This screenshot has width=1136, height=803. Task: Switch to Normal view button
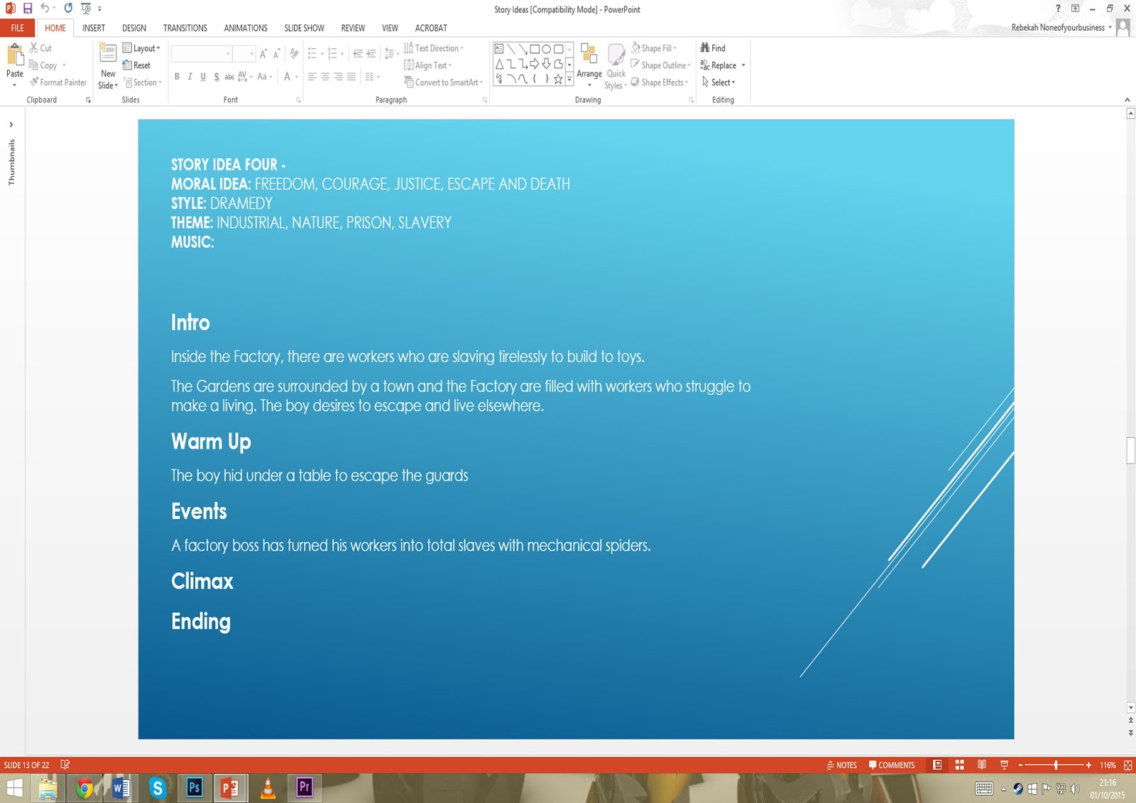tap(937, 765)
